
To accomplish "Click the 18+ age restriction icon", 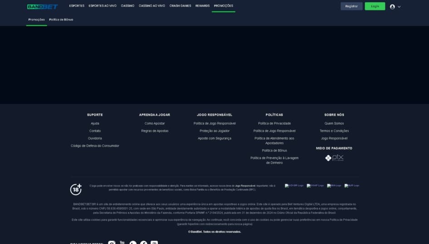I will pyautogui.click(x=76, y=189).
